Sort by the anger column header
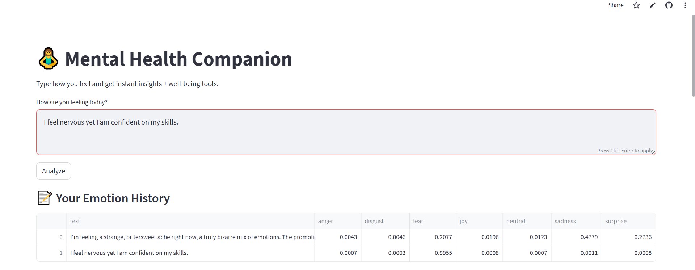Image resolution: width=695 pixels, height=270 pixels. click(337, 221)
